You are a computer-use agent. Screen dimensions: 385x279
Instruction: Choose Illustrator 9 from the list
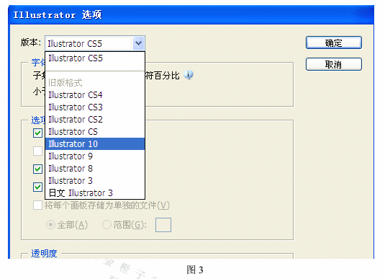pyautogui.click(x=95, y=156)
